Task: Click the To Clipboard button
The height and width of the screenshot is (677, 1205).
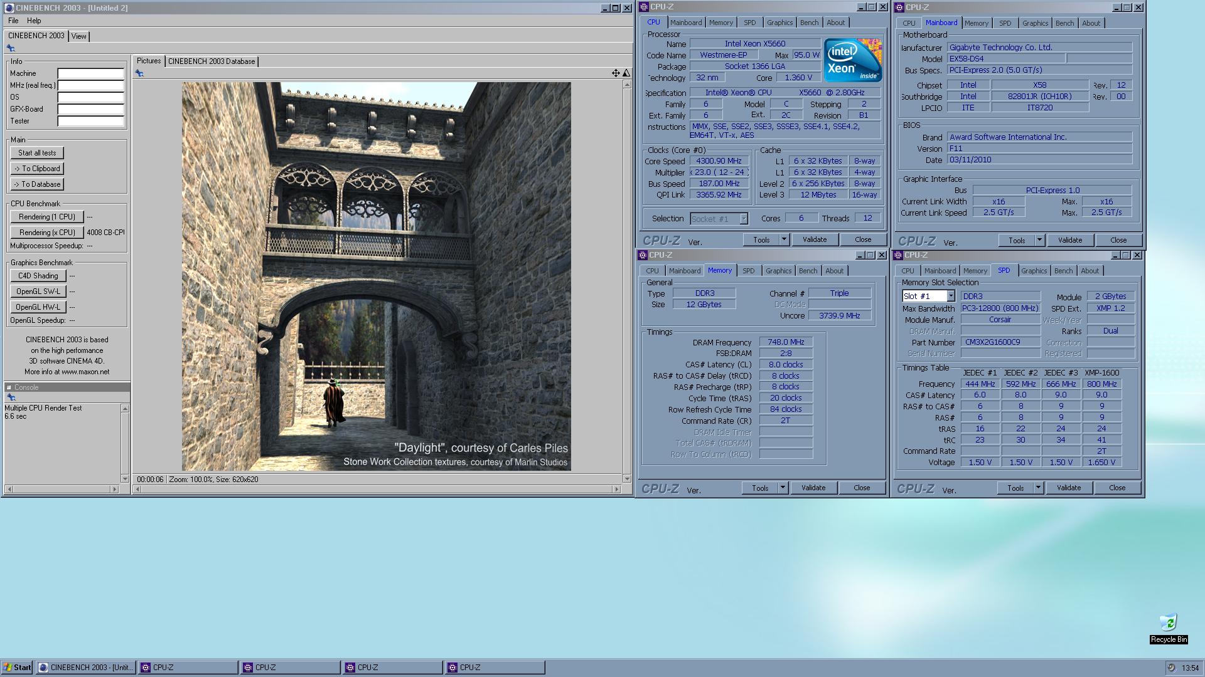Action: pyautogui.click(x=37, y=169)
